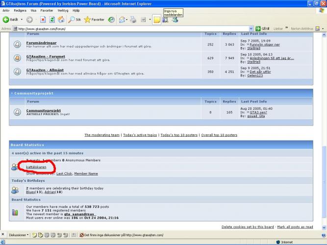Click the Print icon in toolbar
The image size is (327, 245).
pos(134,20)
